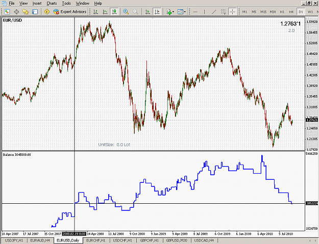Toggle the Auto Scroll chart icon

(x=148, y=12)
